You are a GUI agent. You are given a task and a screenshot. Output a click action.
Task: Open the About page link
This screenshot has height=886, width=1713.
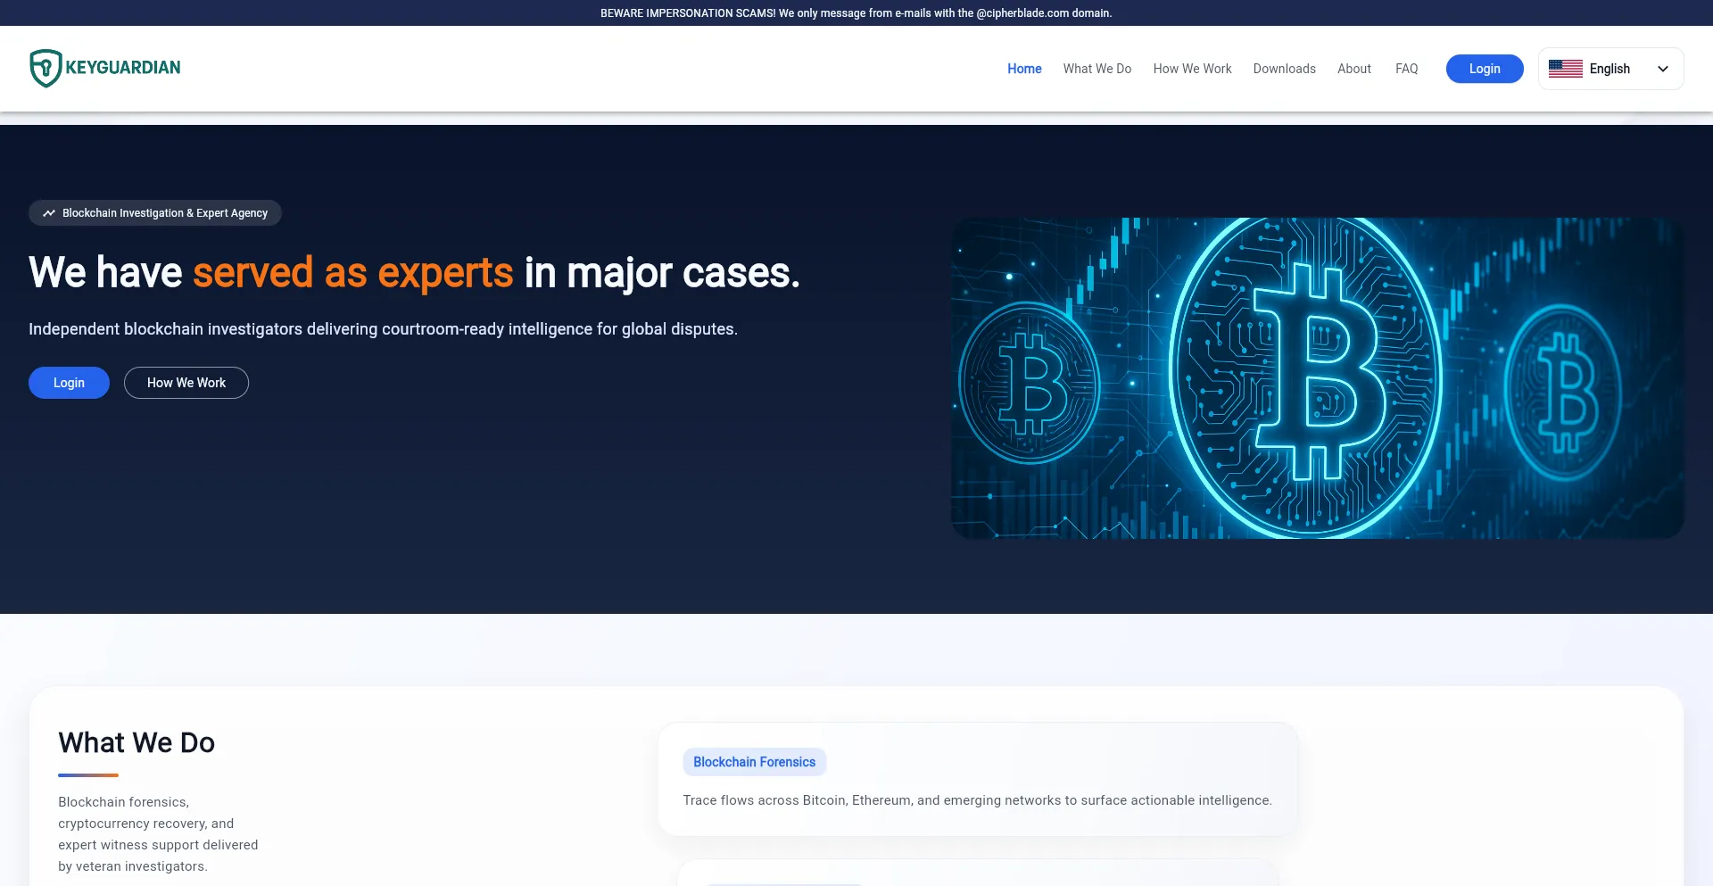tap(1353, 69)
